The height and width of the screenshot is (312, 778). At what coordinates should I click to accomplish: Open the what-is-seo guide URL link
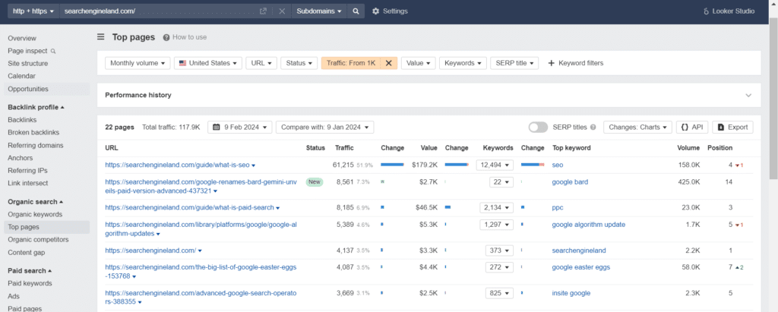pyautogui.click(x=177, y=165)
